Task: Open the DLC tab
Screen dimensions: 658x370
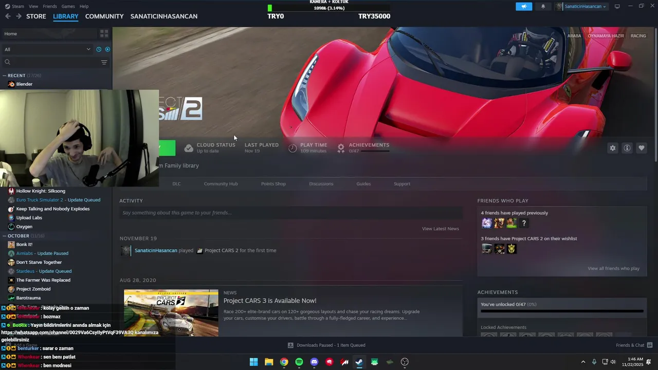Action: [176, 184]
